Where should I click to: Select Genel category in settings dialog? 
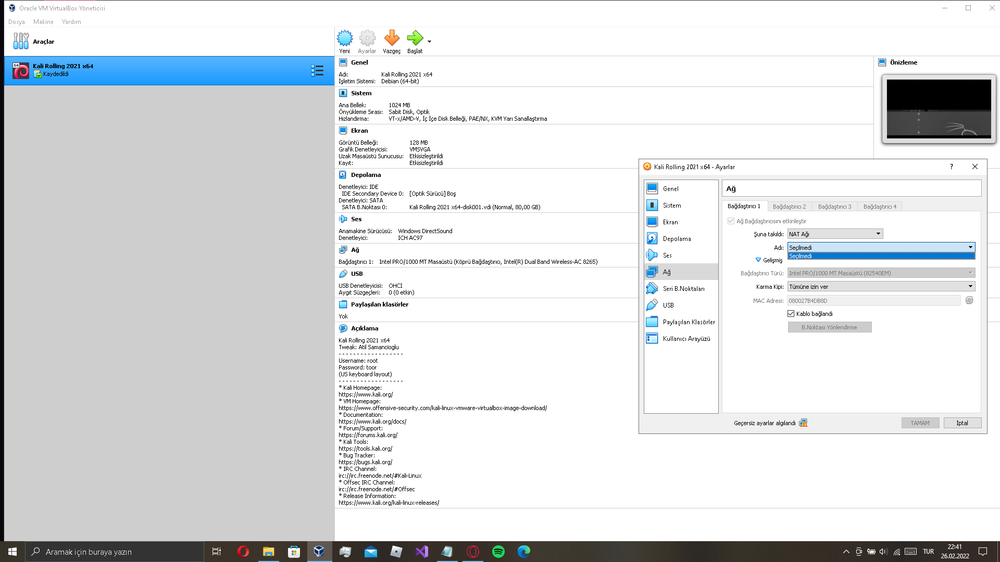tap(681, 188)
